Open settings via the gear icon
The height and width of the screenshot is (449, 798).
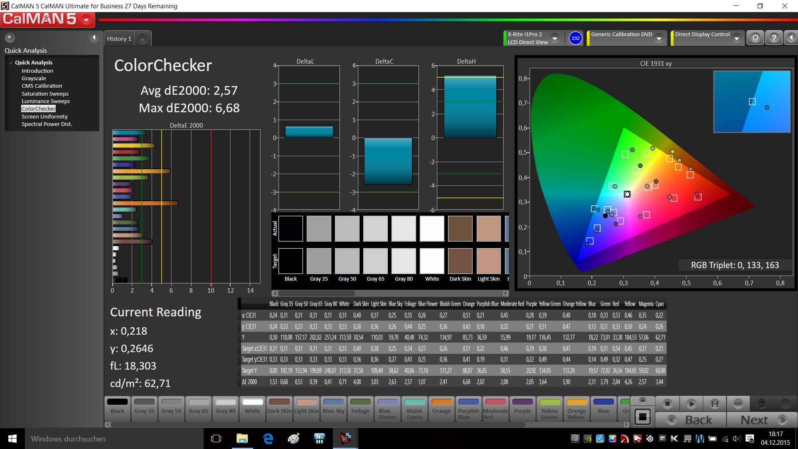755,38
